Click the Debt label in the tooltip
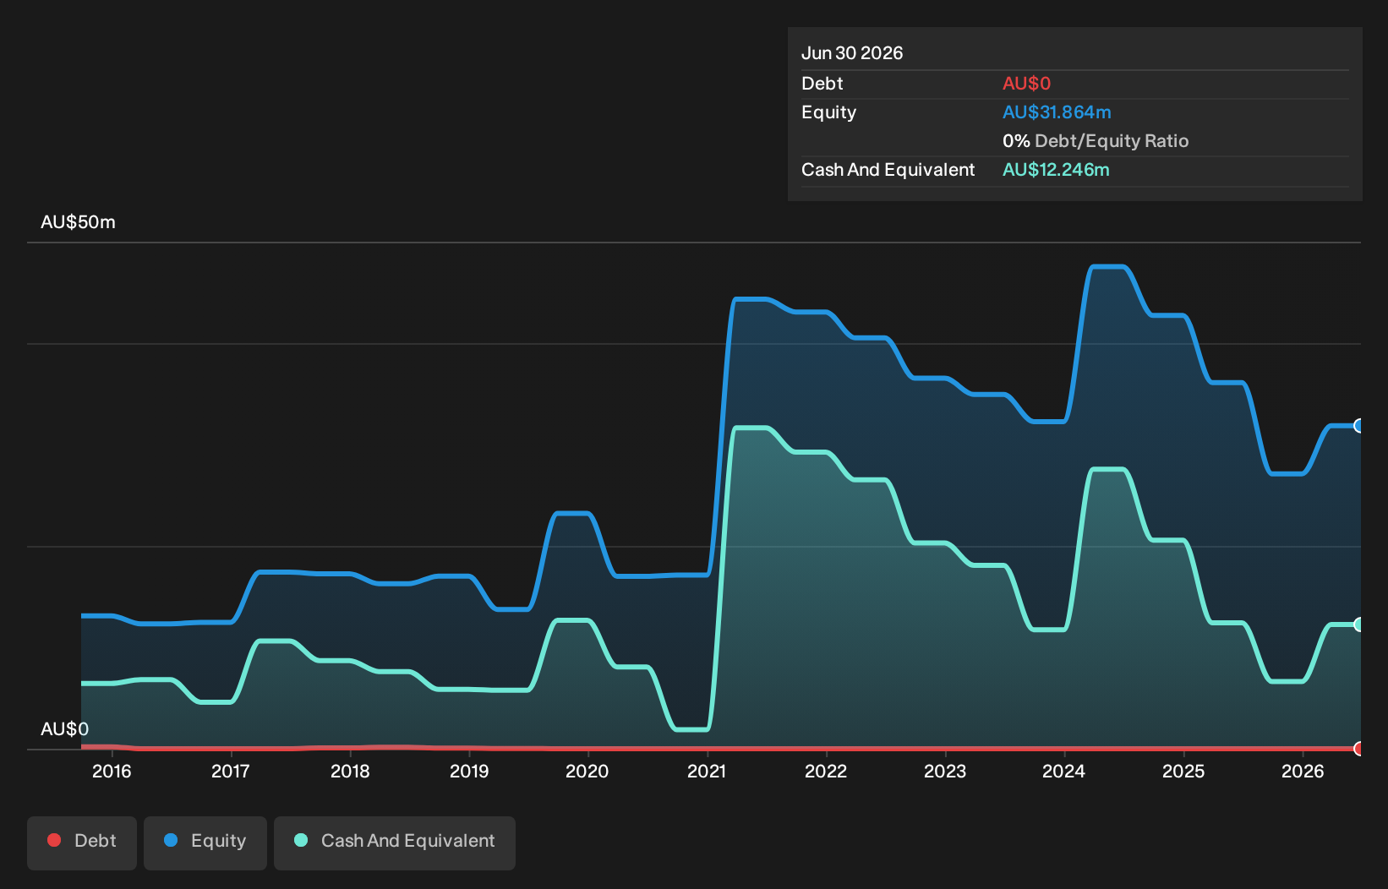 [822, 84]
